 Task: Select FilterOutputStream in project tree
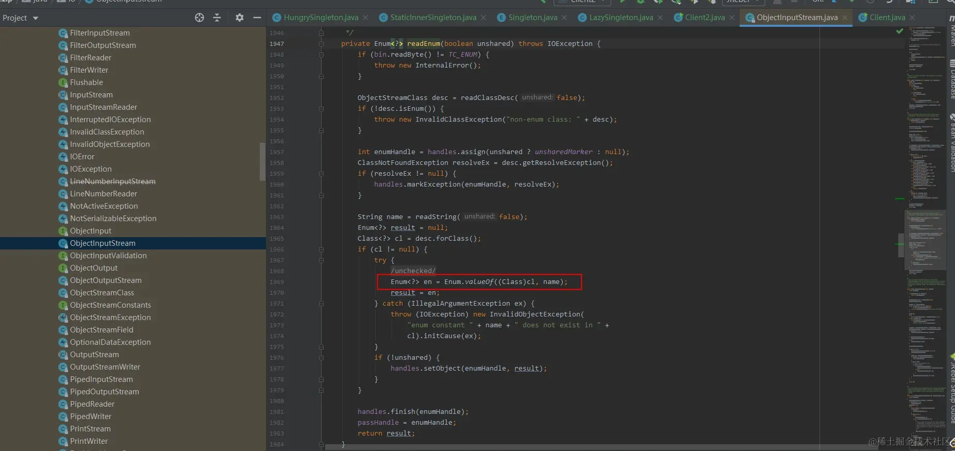(103, 45)
